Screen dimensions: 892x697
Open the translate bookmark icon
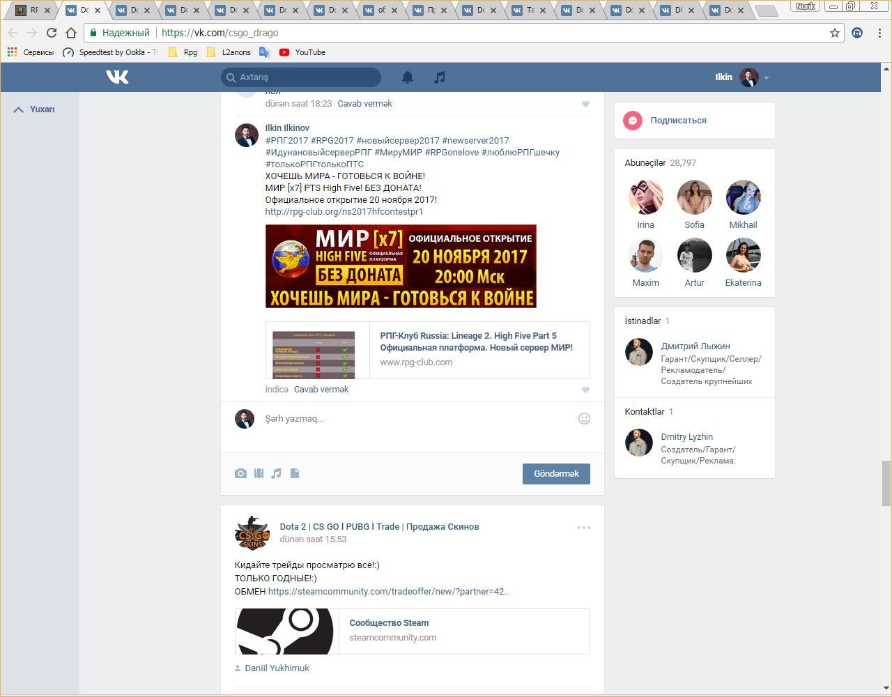[x=265, y=52]
